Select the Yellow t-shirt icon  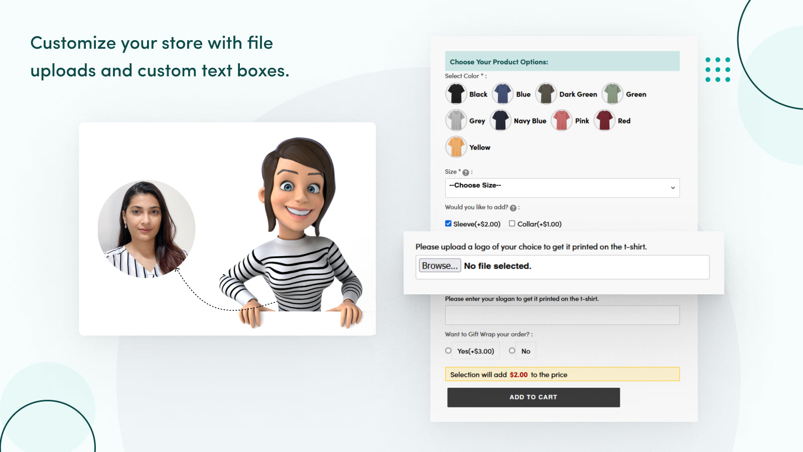456,147
